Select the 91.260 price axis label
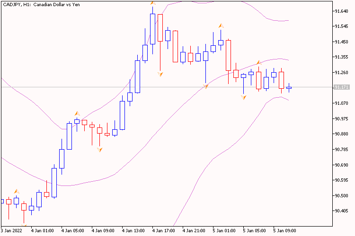This screenshot has height=236, width=355. [x=341, y=73]
